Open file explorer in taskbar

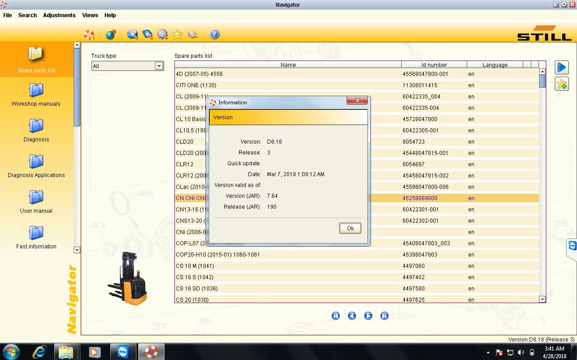point(66,351)
